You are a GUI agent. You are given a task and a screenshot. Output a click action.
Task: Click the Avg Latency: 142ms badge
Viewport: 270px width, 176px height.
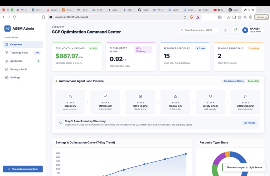(x=233, y=81)
